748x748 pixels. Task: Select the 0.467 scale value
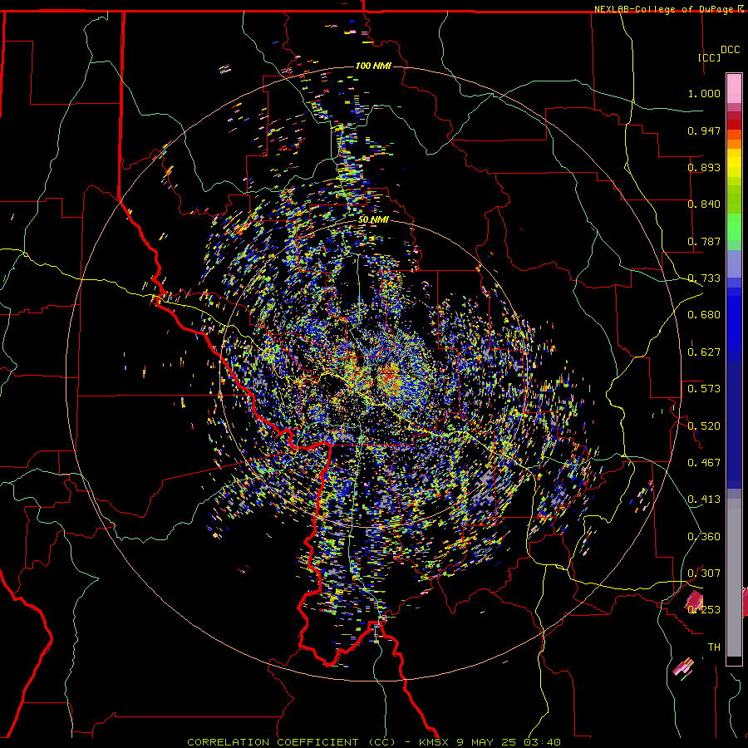point(704,462)
